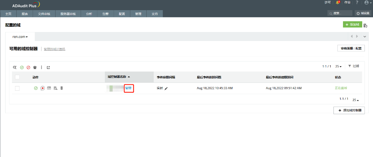Screen dimensions: 373x157
Task: Go to next domain tab with right arrow
Action: (x=357, y=36)
